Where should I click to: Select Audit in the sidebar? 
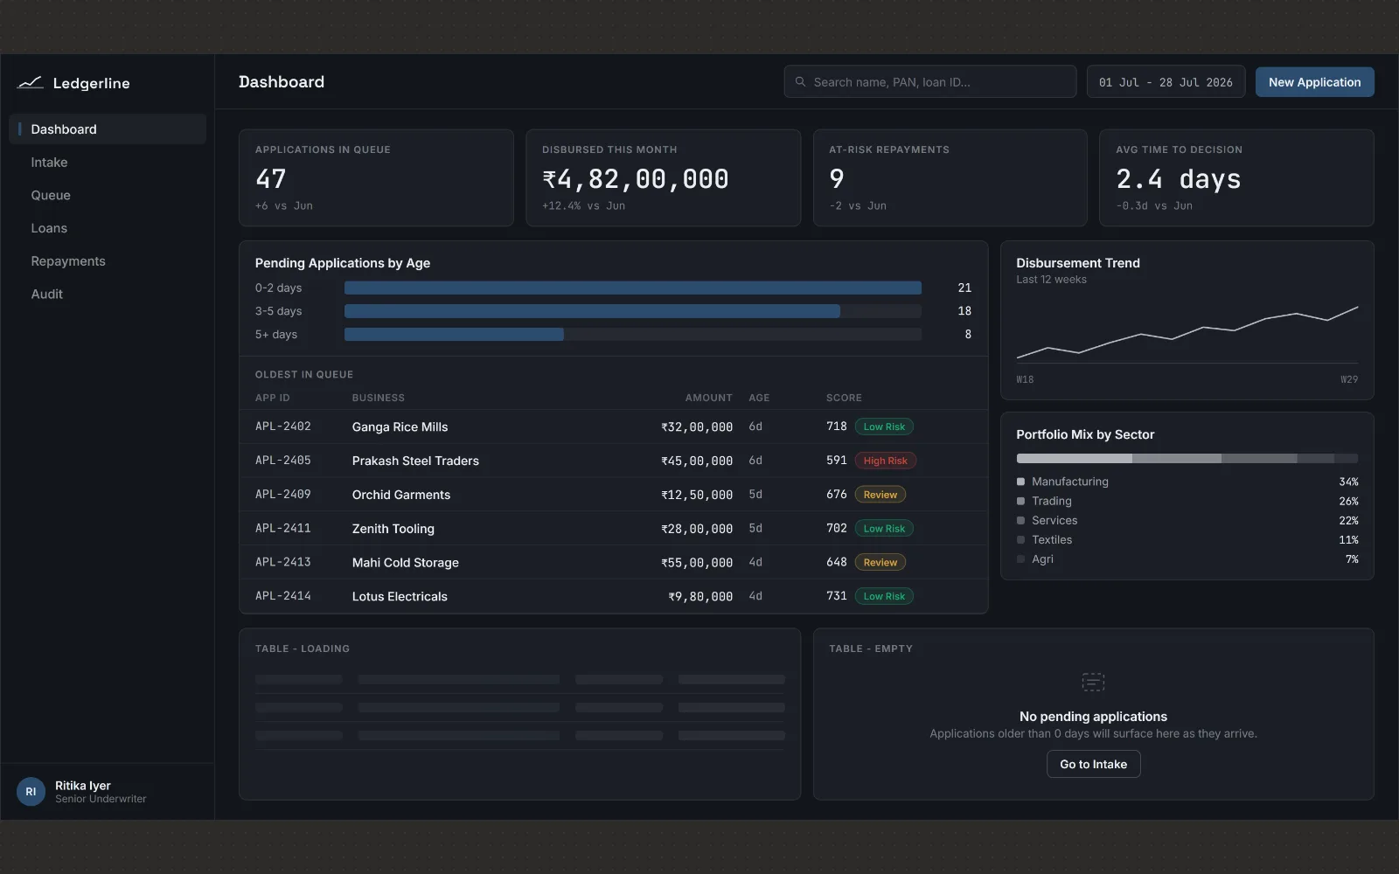[x=108, y=295]
